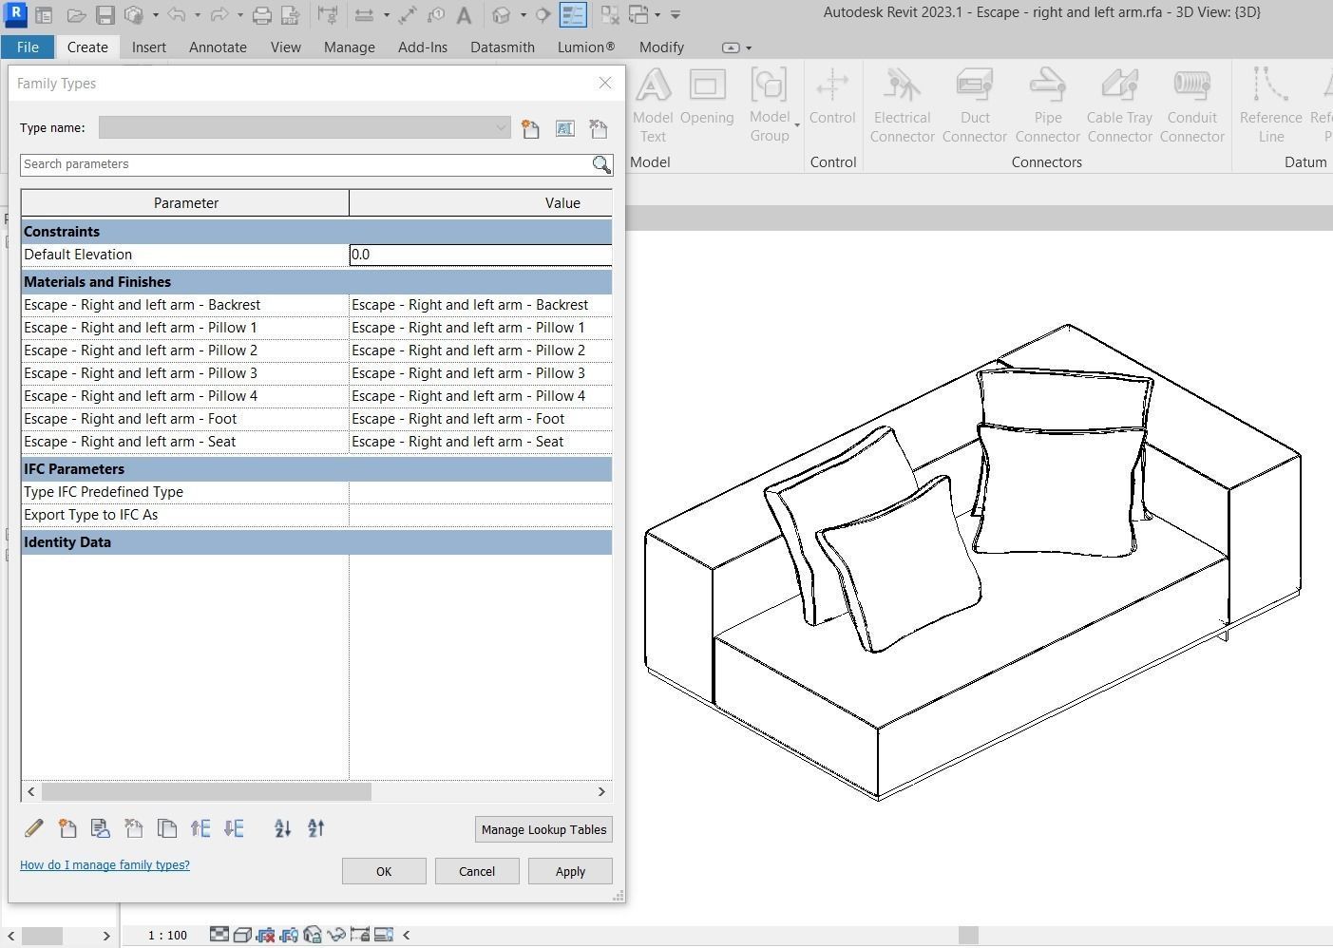Click the Manage Lookup Tables button
1333x948 pixels.
543,829
